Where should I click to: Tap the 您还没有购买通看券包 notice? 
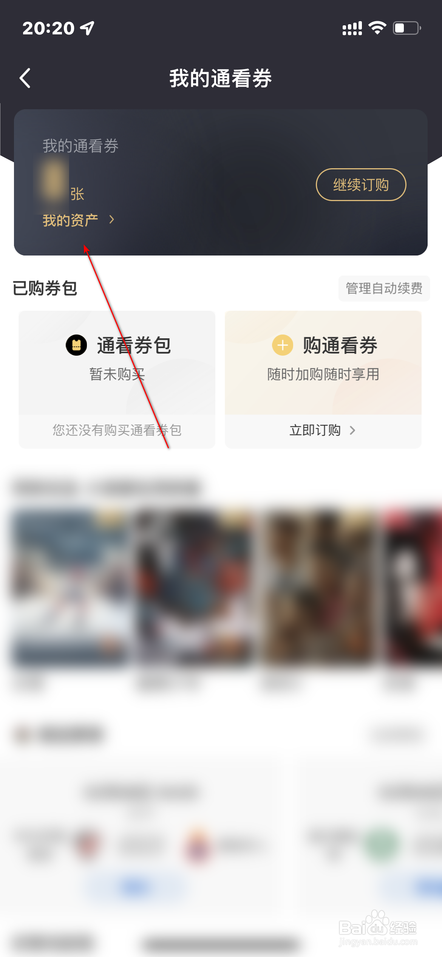coord(117,430)
